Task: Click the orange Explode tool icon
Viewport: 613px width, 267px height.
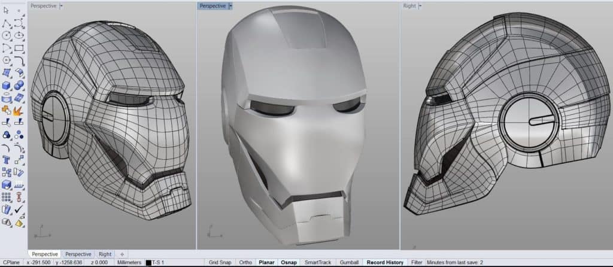Action: (19, 110)
